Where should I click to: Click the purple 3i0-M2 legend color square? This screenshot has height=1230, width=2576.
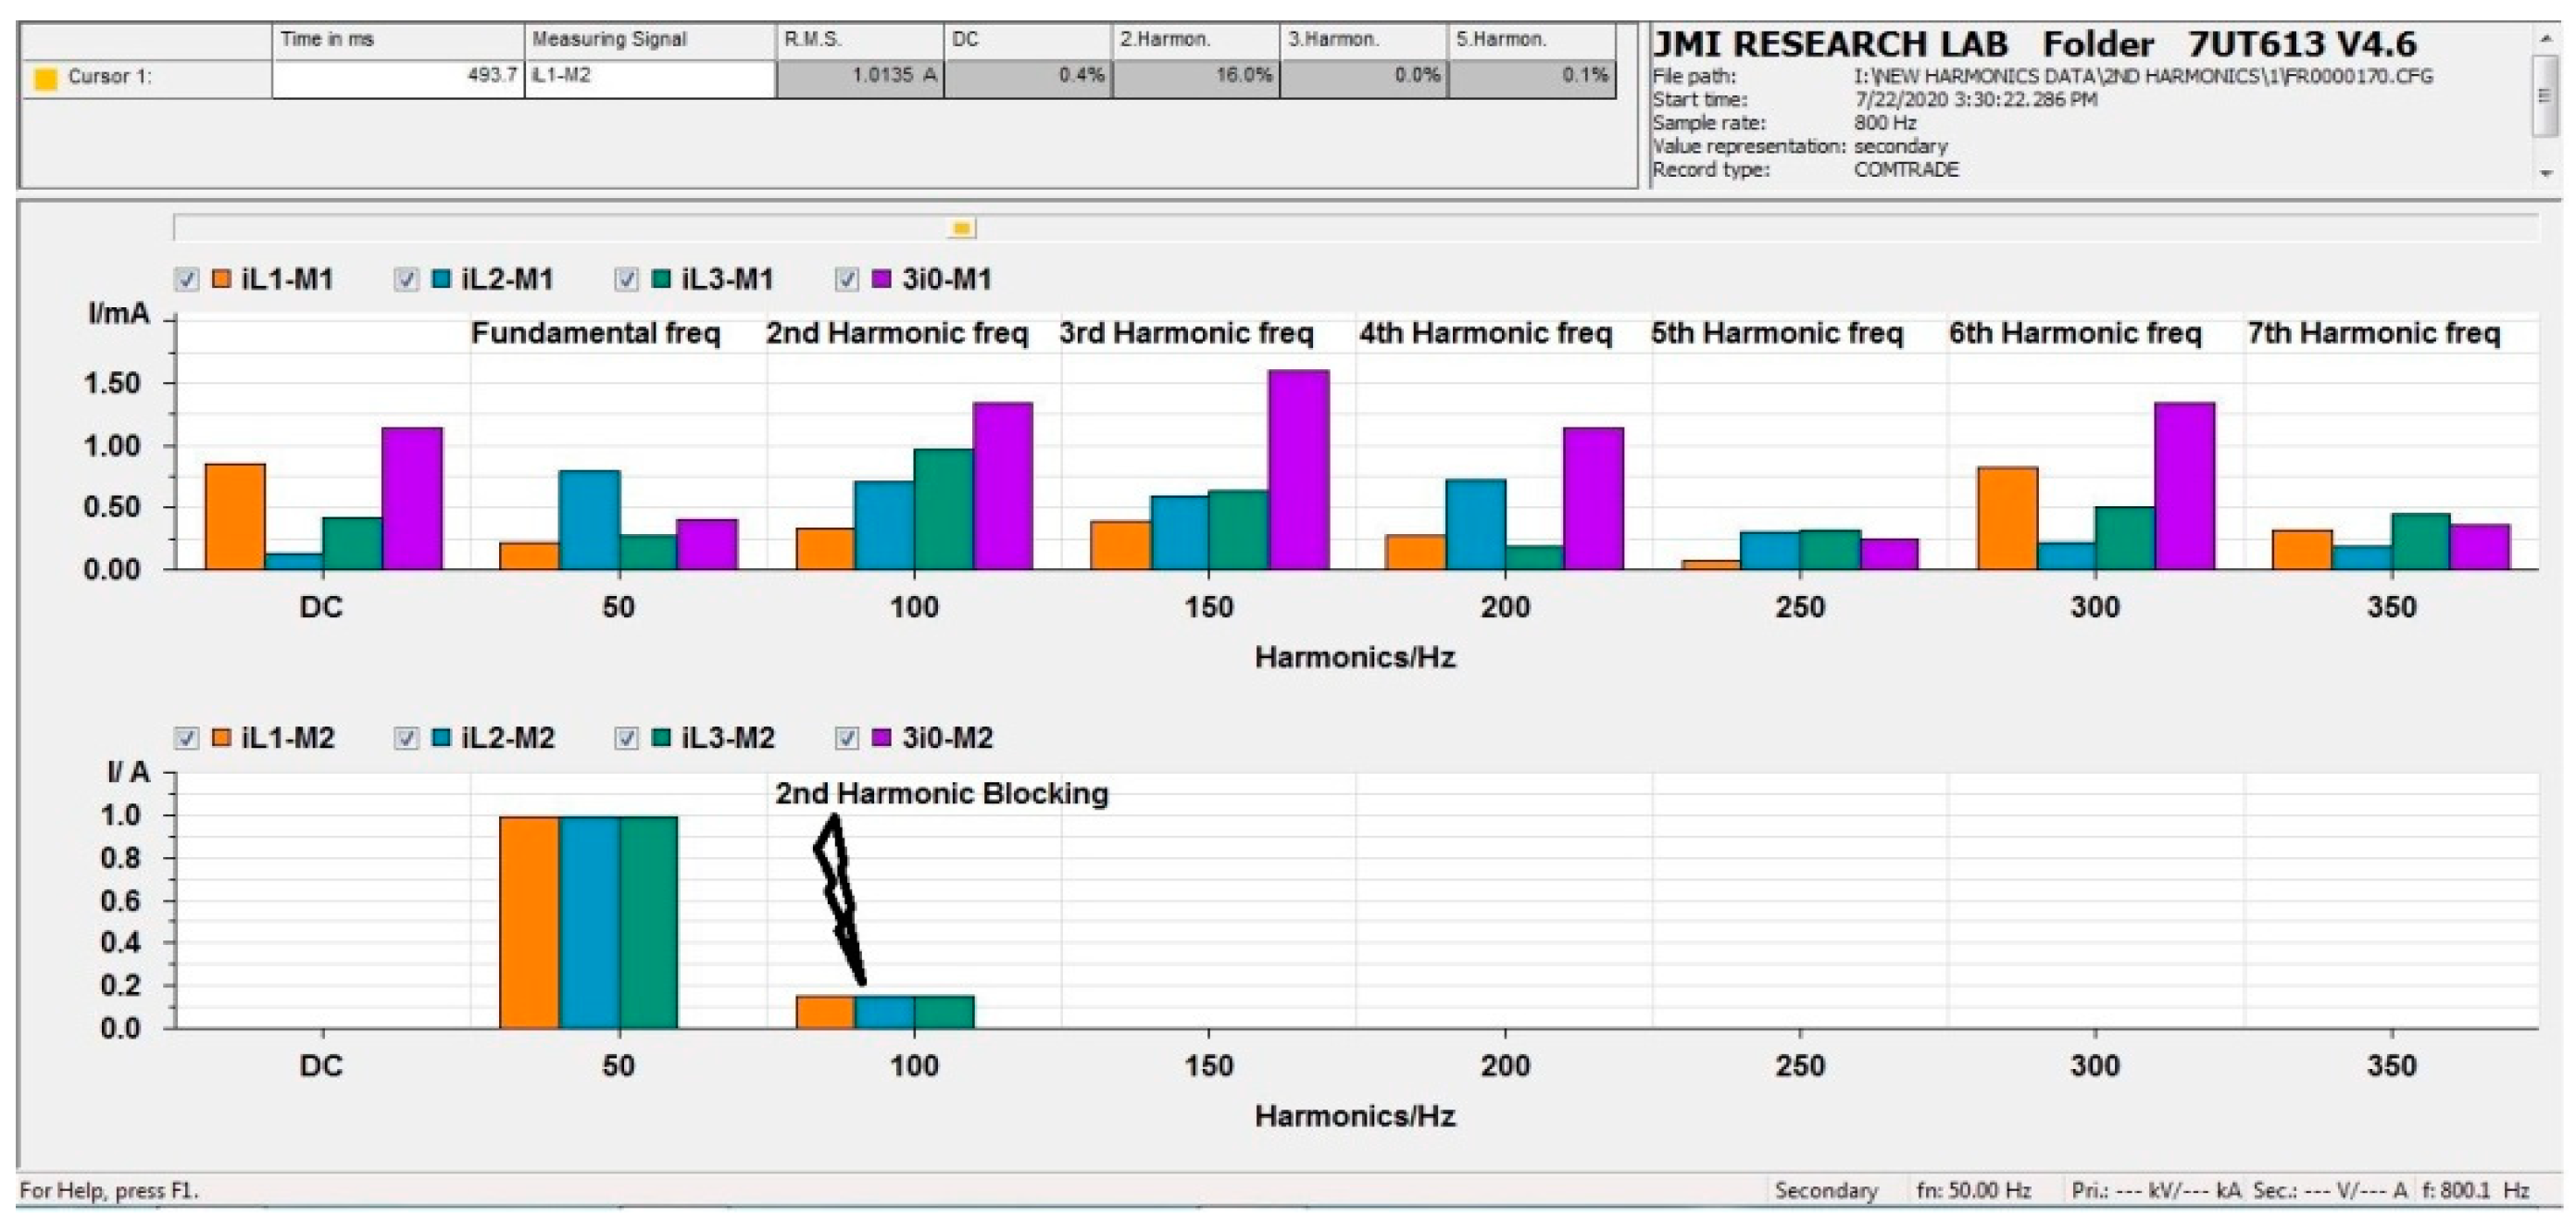click(x=881, y=739)
